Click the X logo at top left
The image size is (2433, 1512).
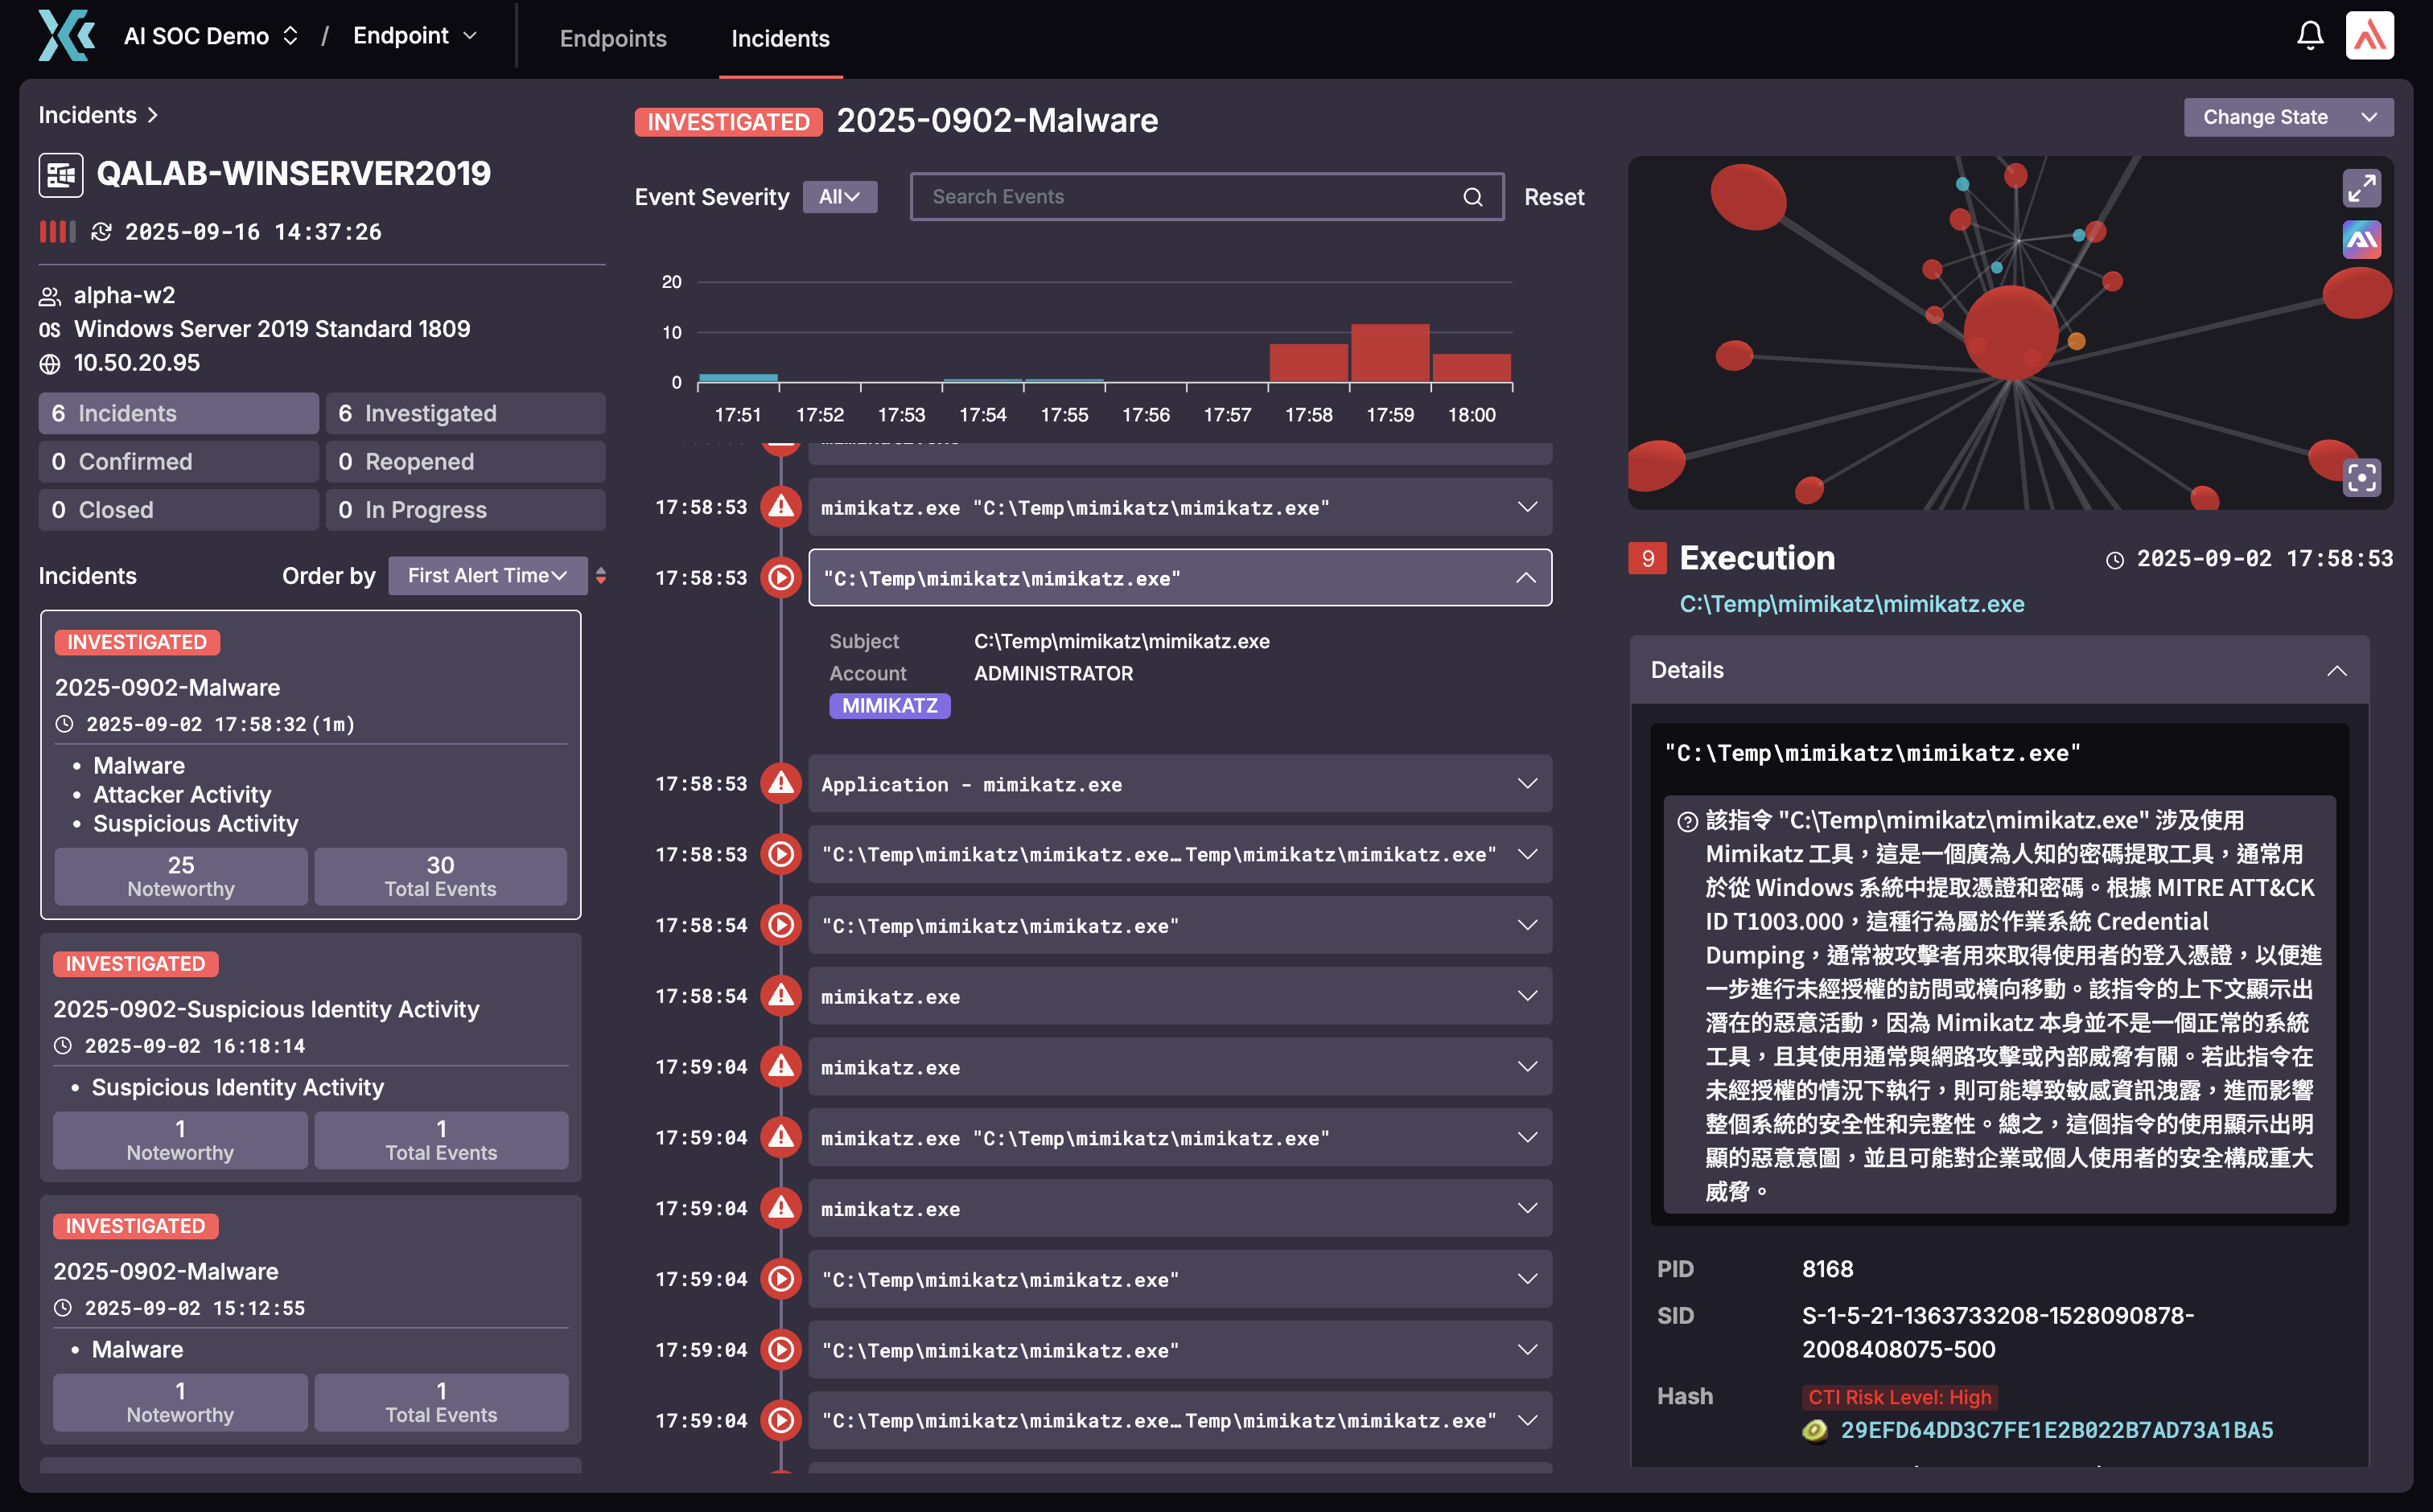coord(66,36)
